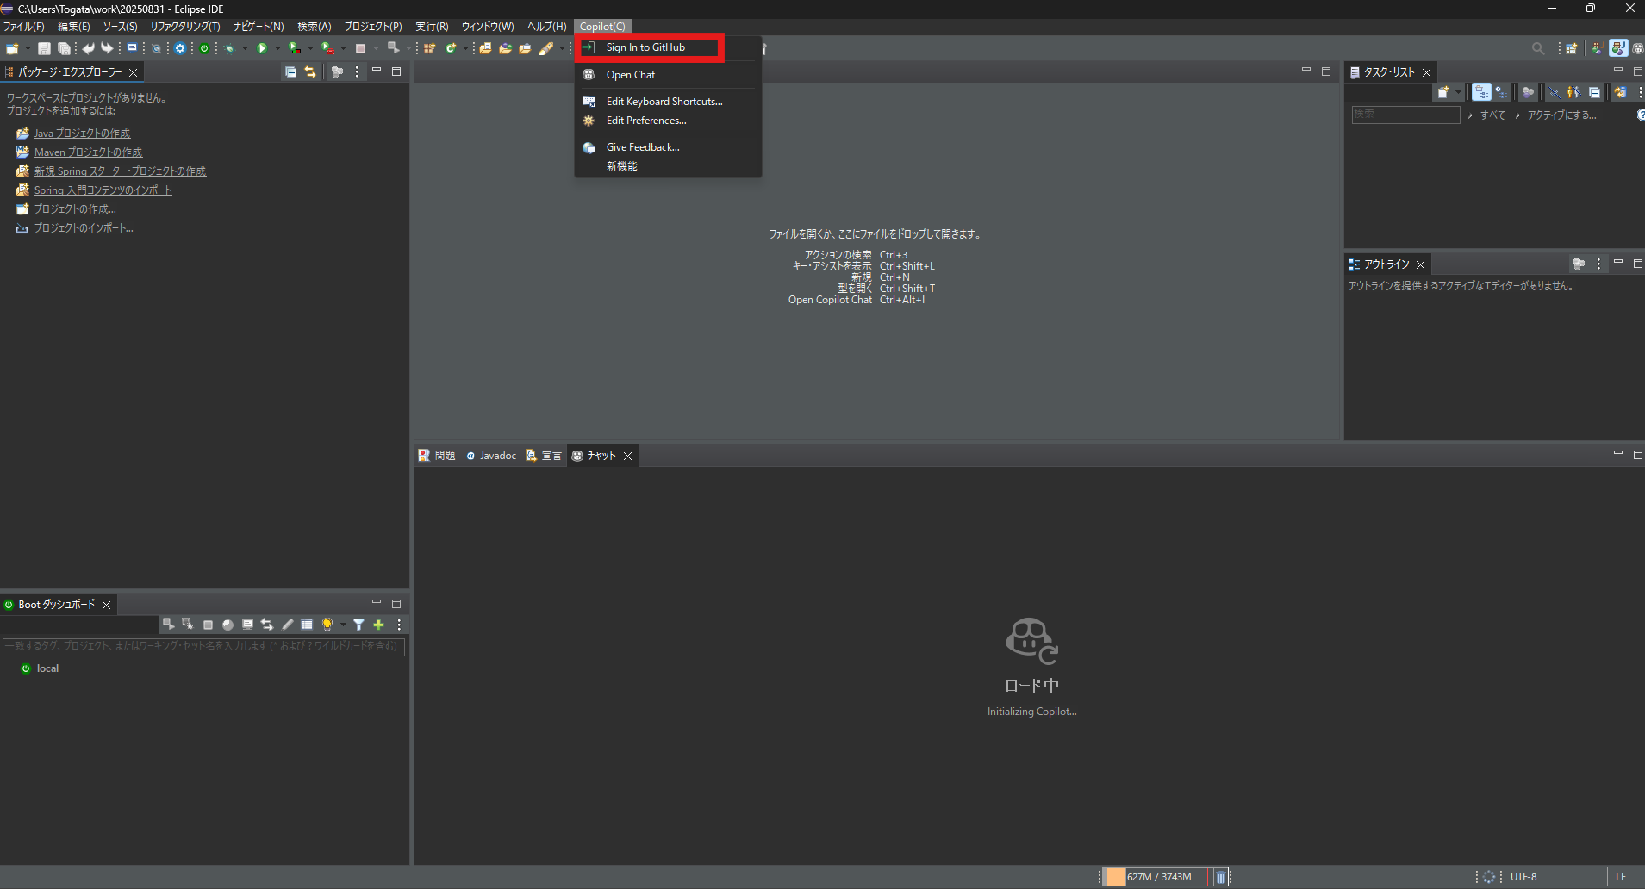Select the pencil edit icon in Boot dashboard

tap(287, 625)
